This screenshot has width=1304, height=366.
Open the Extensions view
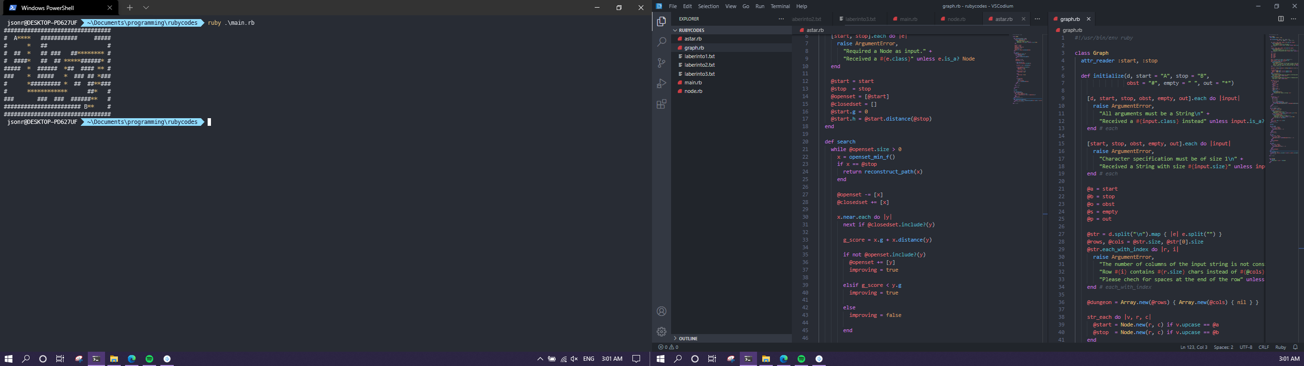tap(661, 104)
